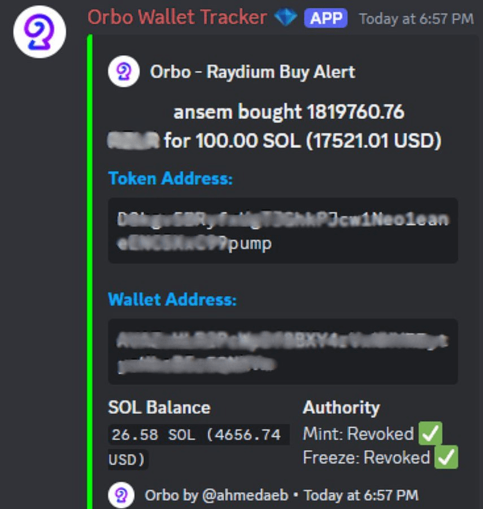
Task: Select the token address code block ending in pump
Action: point(282,231)
